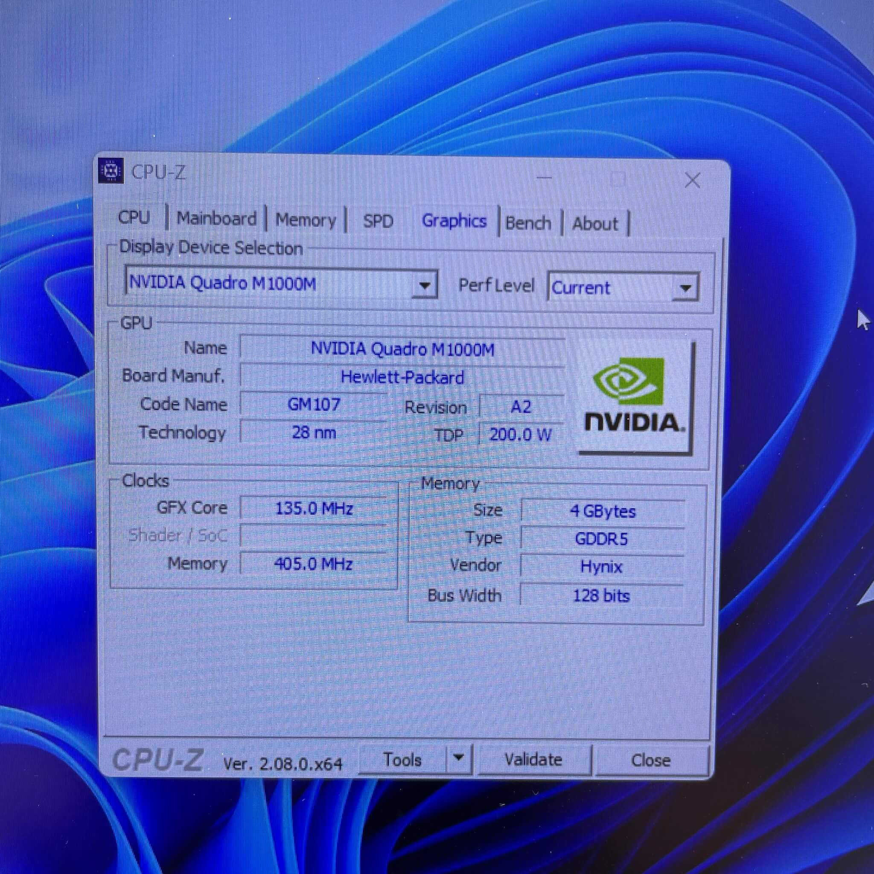Image resolution: width=874 pixels, height=874 pixels.
Task: Click the 128 bits bus width value
Action: (x=601, y=596)
